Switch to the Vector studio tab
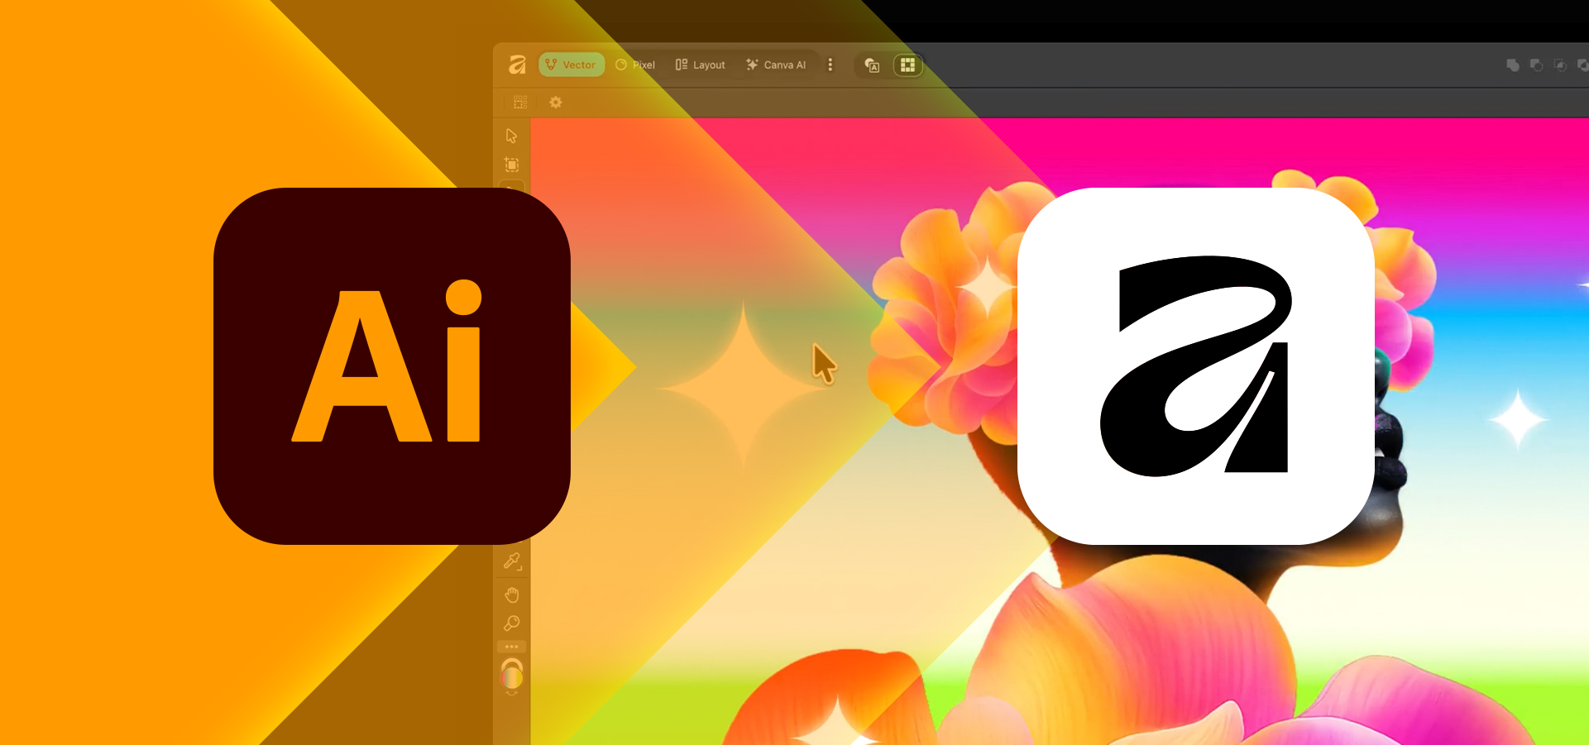The width and height of the screenshot is (1589, 745). (572, 64)
